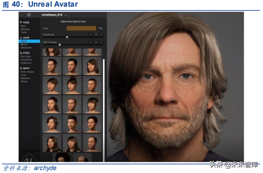Click the Roughness slider handle

click(x=67, y=37)
